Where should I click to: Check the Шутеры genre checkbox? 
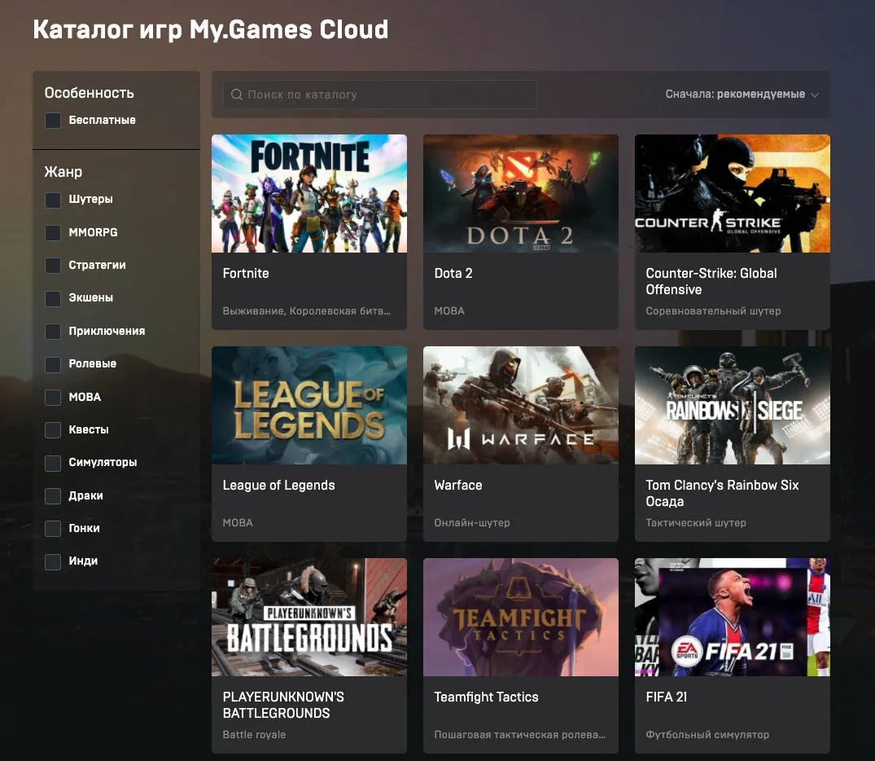pos(53,200)
